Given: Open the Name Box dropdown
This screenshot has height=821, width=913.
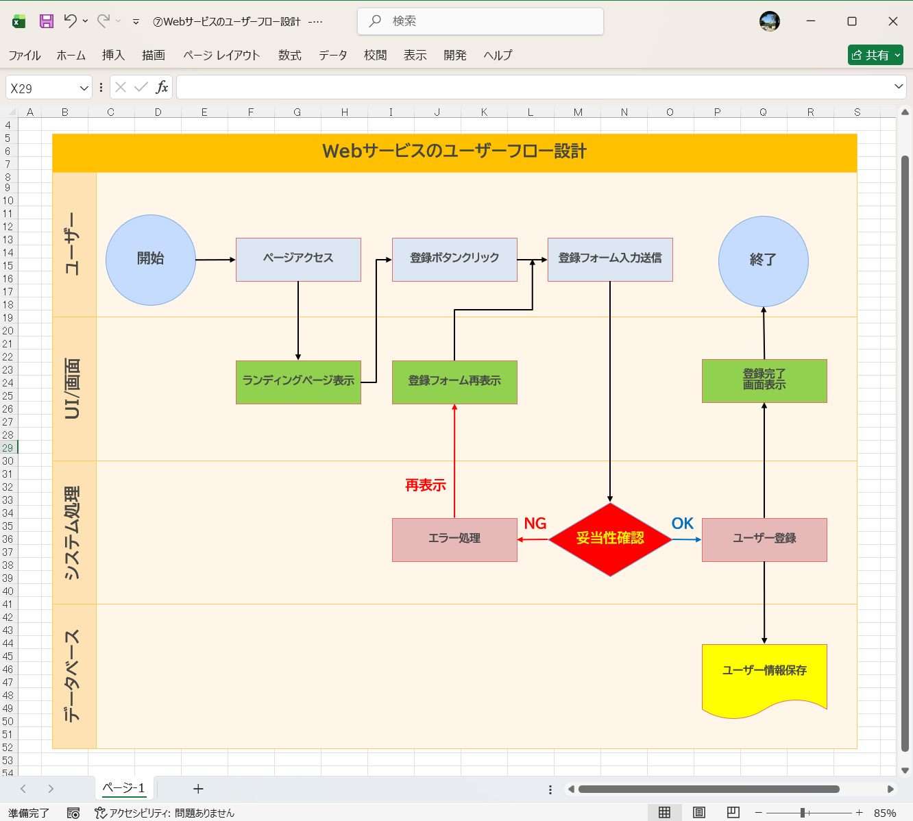Looking at the screenshot, I should coord(84,87).
